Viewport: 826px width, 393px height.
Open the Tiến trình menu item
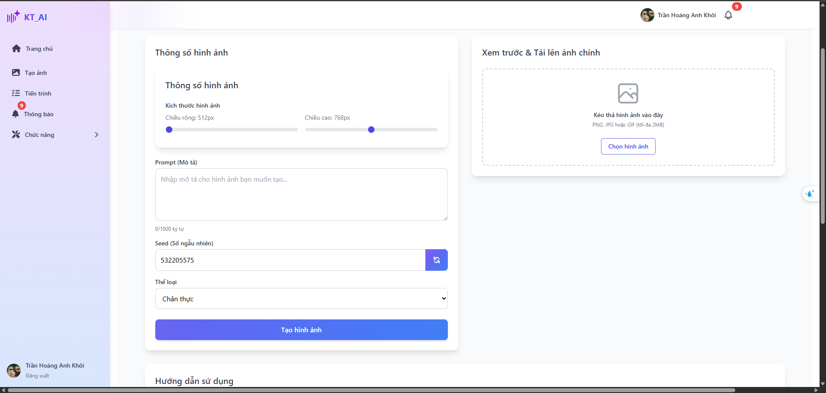point(38,93)
